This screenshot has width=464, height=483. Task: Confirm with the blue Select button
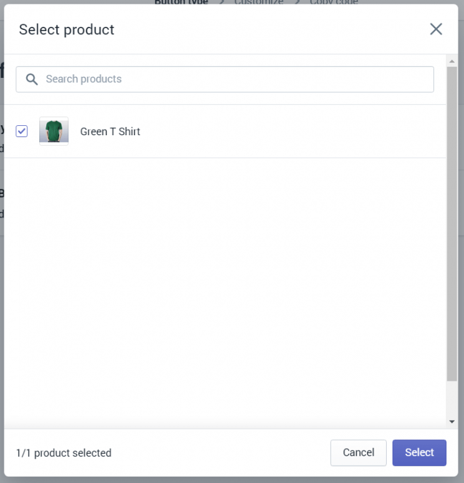pos(419,452)
